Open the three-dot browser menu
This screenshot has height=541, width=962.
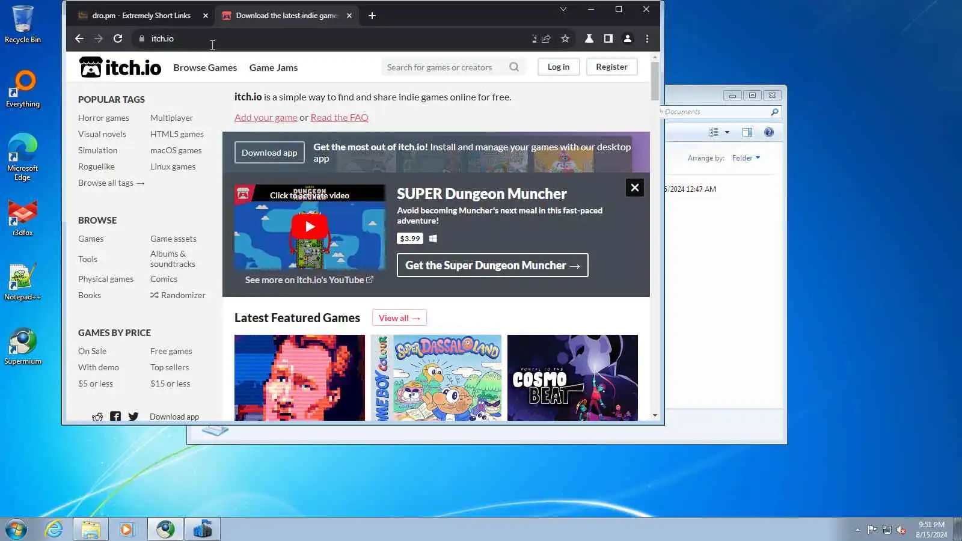(x=647, y=38)
